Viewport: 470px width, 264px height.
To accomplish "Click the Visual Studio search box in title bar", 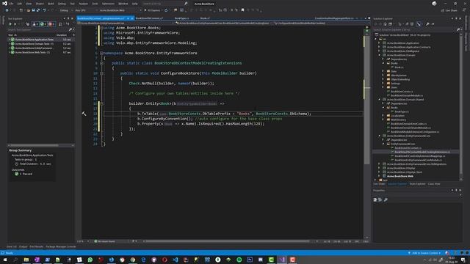I will [164, 4].
